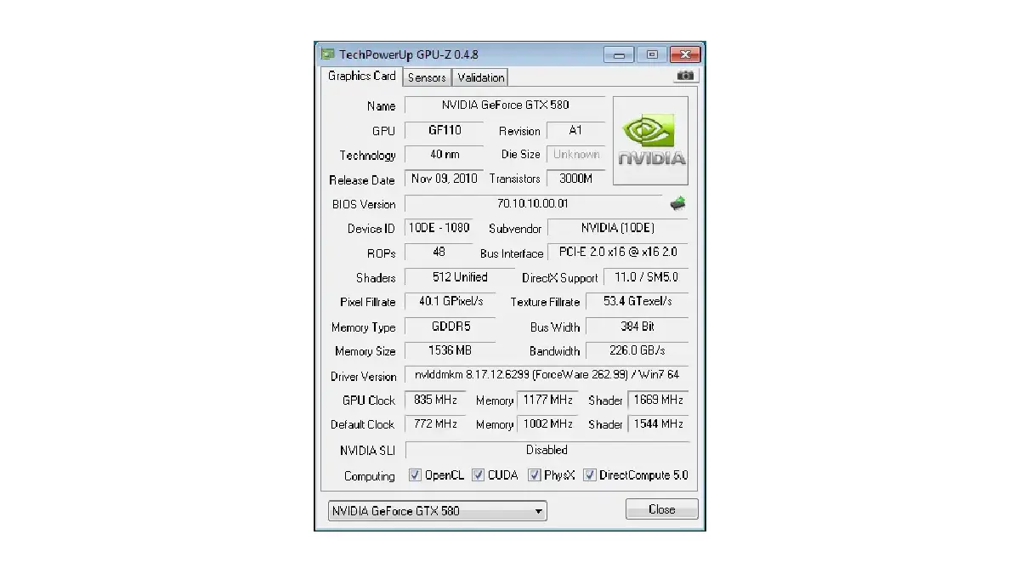
Task: Click the ROPs field 48
Action: [439, 253]
